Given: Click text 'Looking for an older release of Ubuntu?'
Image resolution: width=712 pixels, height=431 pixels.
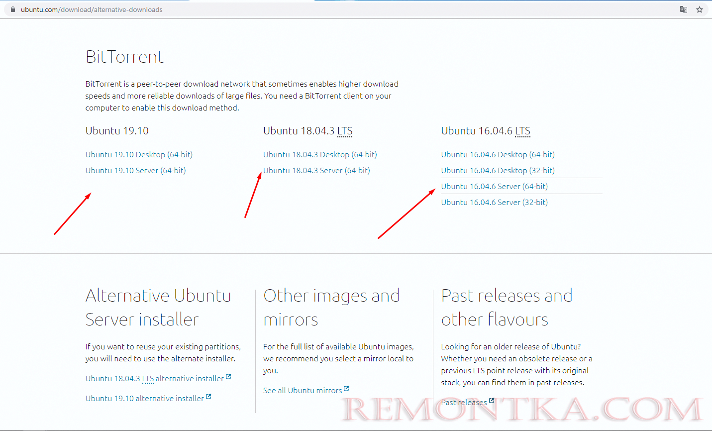Looking at the screenshot, I should pos(511,347).
